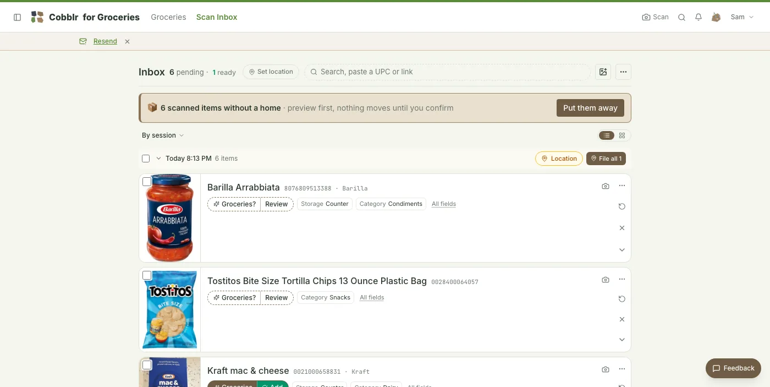Screen dimensions: 770x387
Task: Click UPC text 0028400064057
Action: click(455, 282)
